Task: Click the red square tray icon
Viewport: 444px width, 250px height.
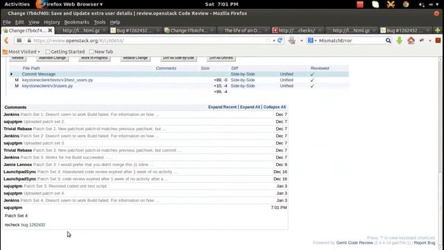Action: tap(360, 4)
